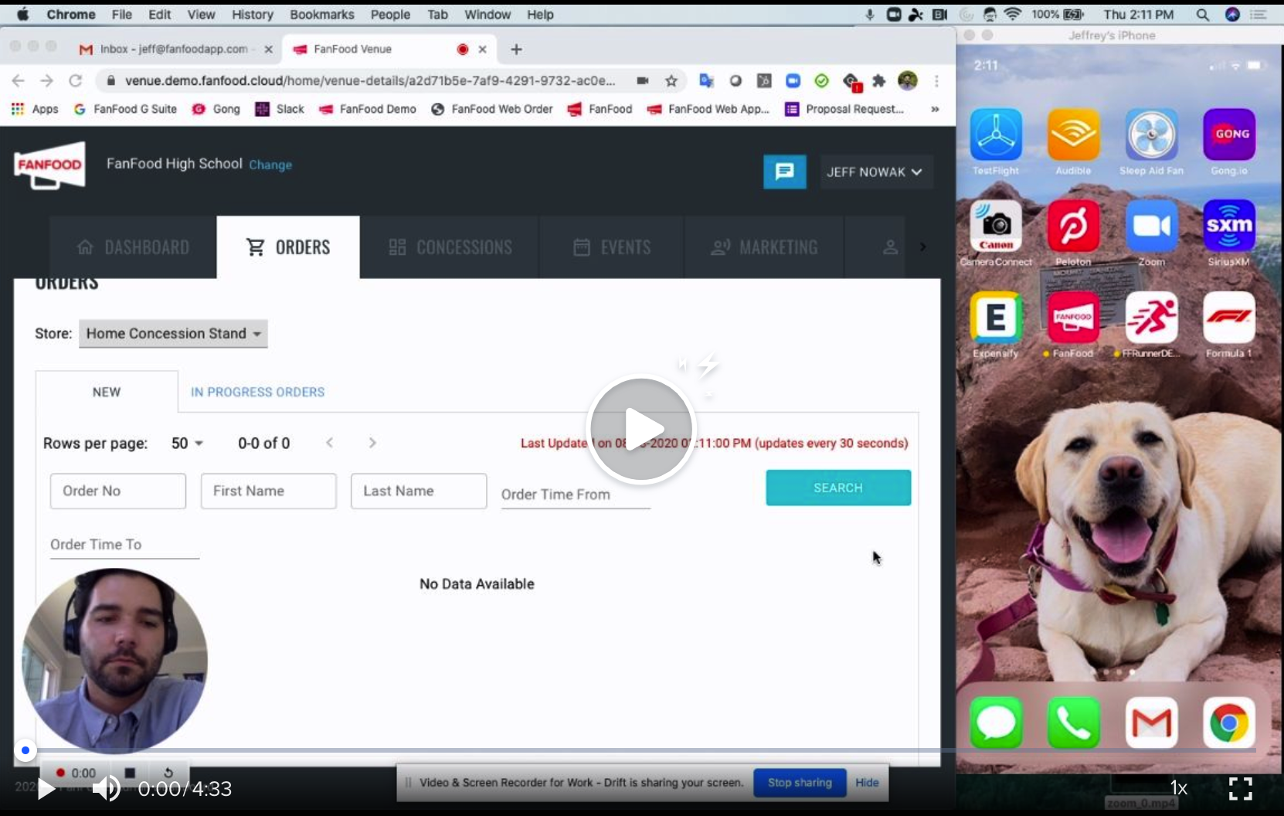Click the Last Name input field
The height and width of the screenshot is (816, 1284).
[x=419, y=491]
